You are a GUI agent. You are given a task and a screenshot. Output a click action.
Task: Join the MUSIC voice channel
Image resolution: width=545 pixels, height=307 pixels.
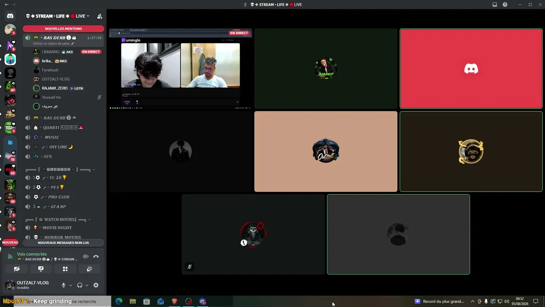63,137
